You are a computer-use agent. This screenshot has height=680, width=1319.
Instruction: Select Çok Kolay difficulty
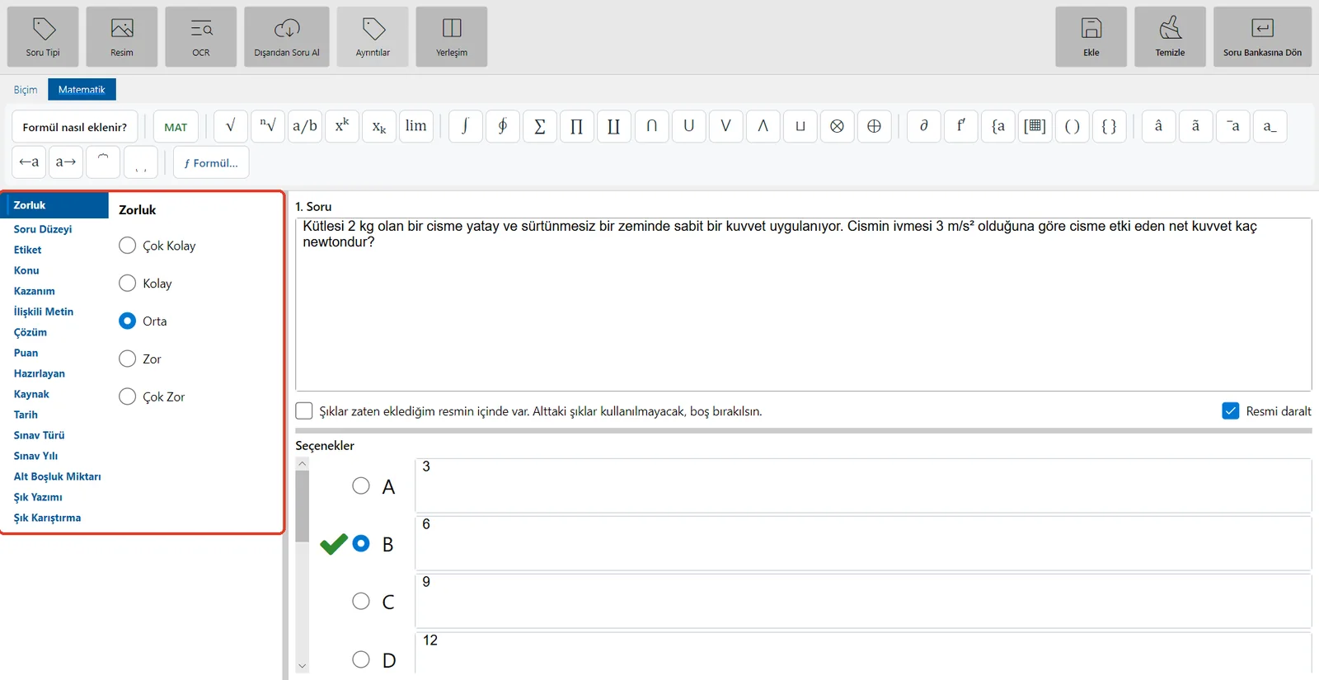[x=127, y=246]
